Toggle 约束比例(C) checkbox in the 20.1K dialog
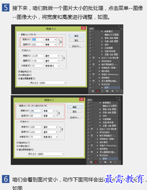The width and height of the screenshot is (147, 190). 17,146
